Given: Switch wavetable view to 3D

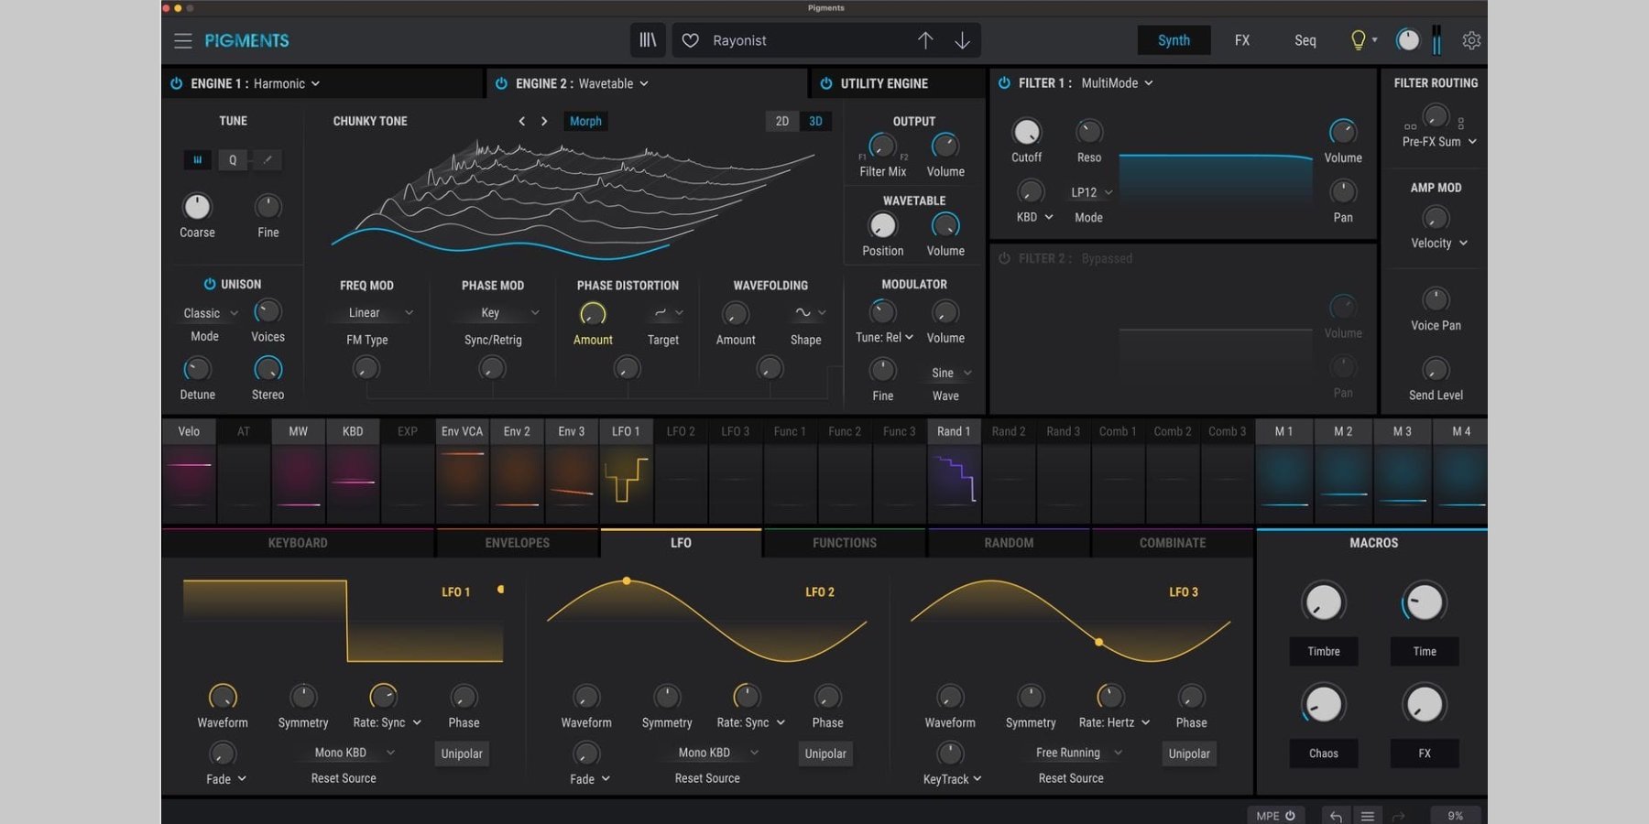Looking at the screenshot, I should point(815,121).
